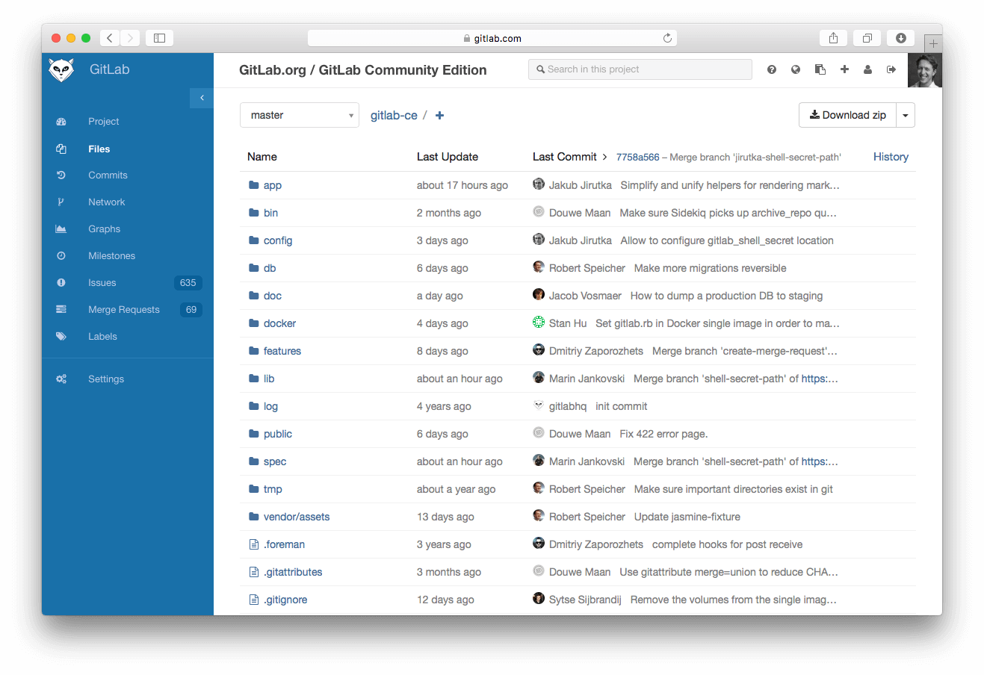Click the Download zip button
984x675 pixels.
(847, 115)
